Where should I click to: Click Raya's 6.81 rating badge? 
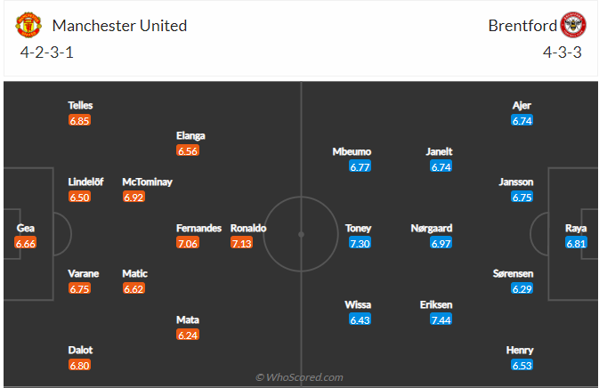tap(576, 243)
